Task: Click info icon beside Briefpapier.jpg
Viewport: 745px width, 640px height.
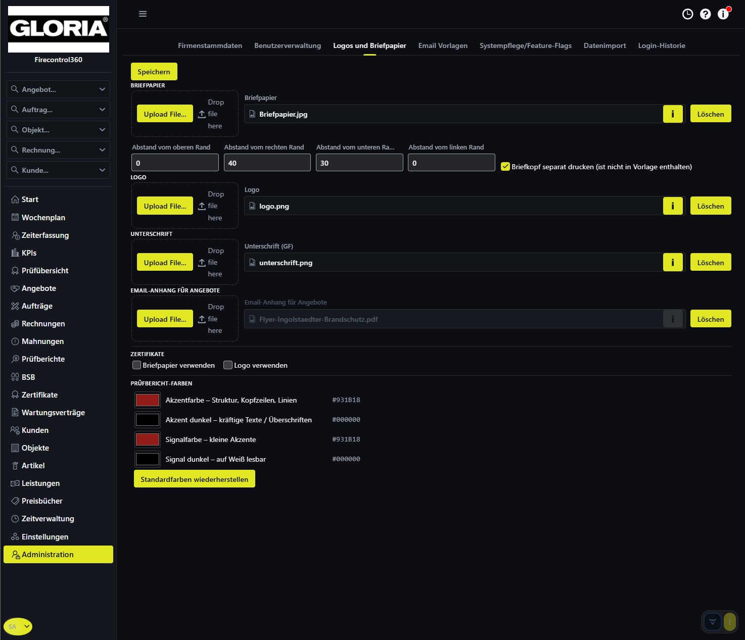Action: pyautogui.click(x=673, y=114)
